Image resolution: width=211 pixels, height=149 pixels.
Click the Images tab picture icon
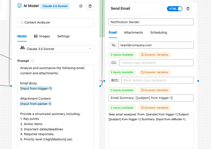pyautogui.click(x=36, y=36)
